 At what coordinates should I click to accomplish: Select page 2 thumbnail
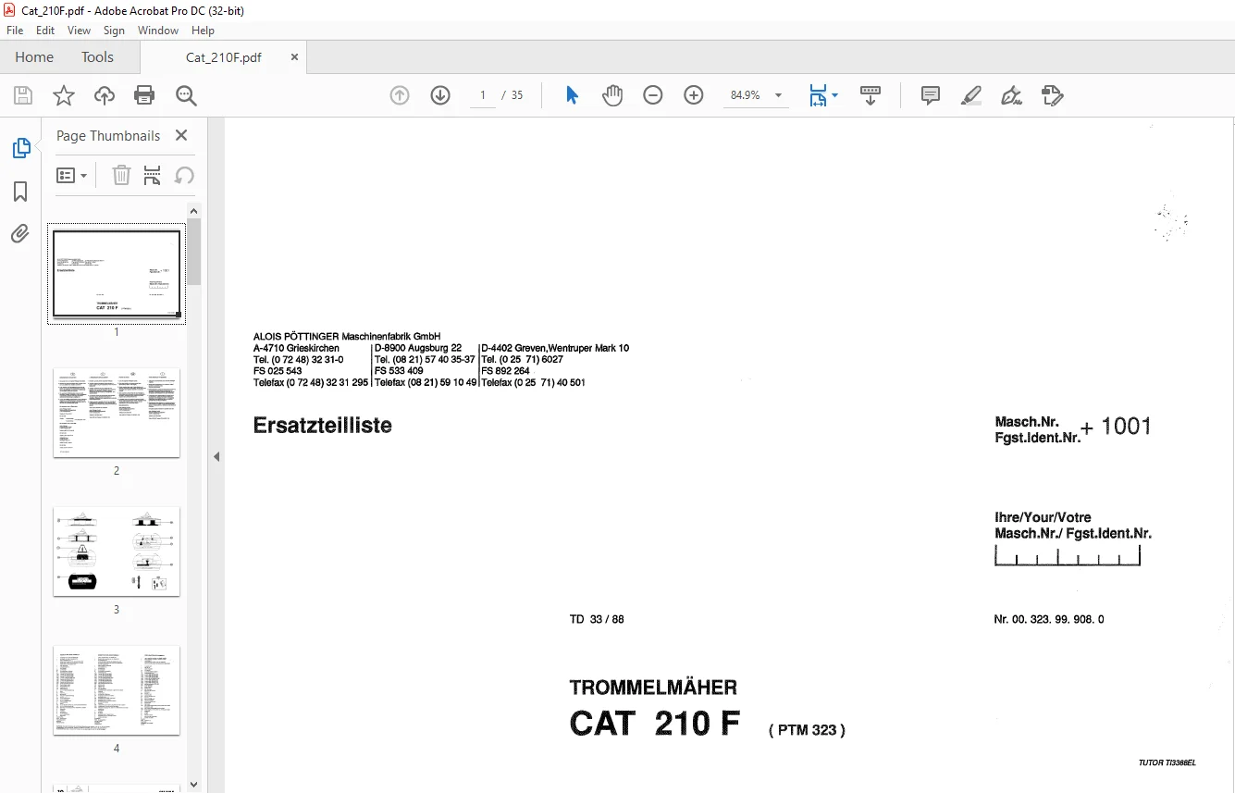[x=117, y=413]
